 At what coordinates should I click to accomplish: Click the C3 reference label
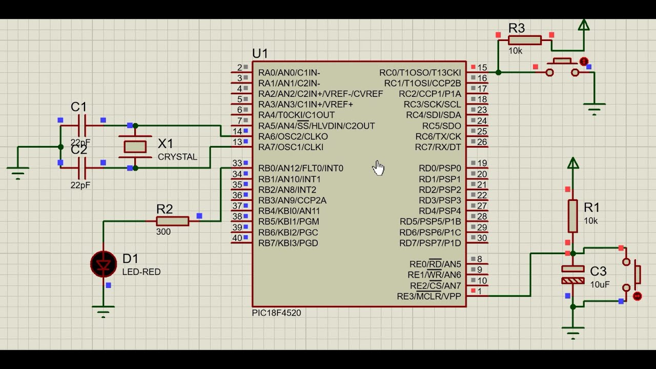coord(598,272)
